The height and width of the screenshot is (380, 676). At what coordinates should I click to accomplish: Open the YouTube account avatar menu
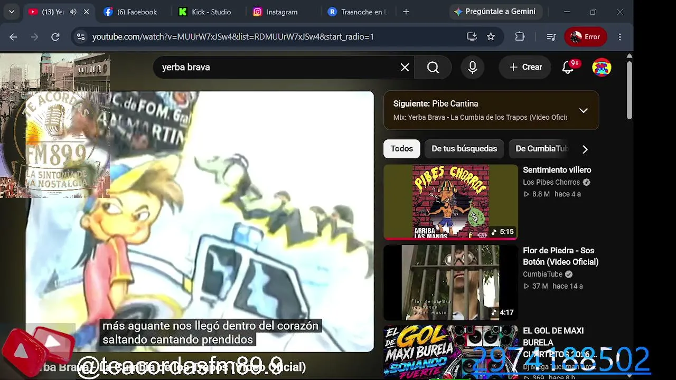tap(602, 68)
